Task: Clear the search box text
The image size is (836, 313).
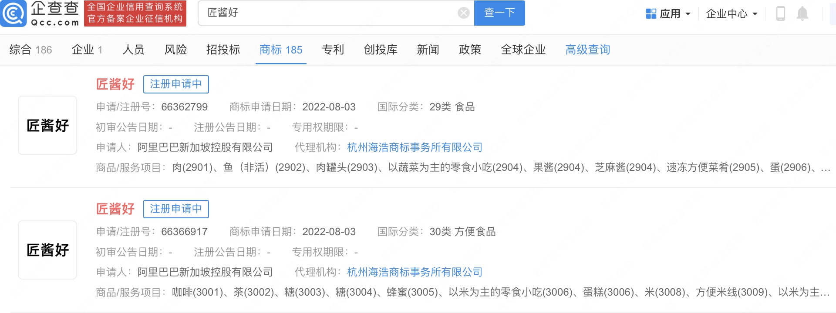Action: (x=463, y=13)
